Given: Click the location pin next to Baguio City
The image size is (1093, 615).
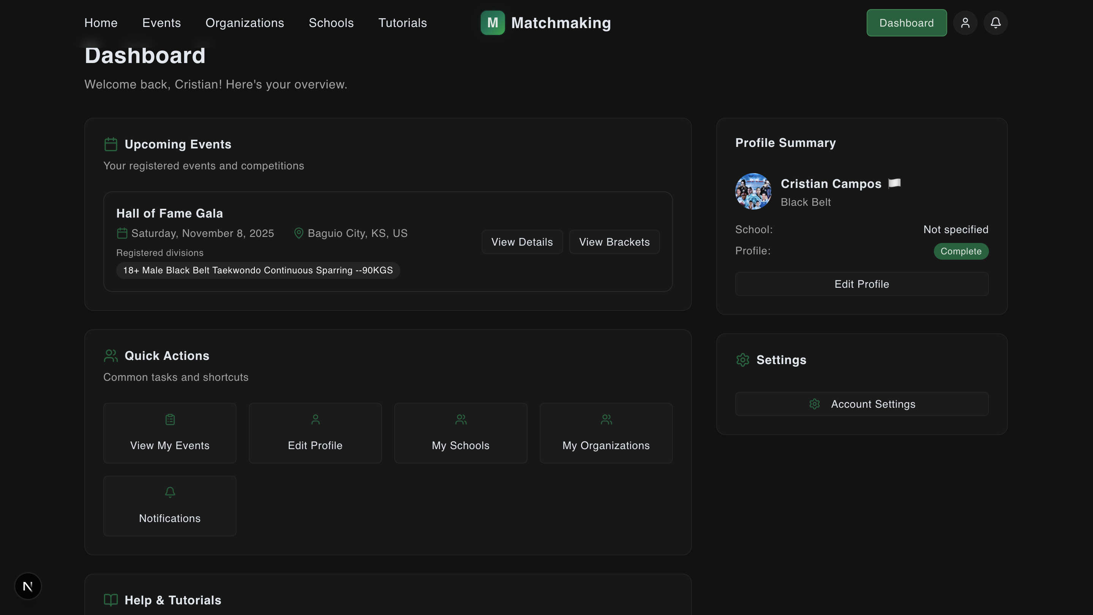Looking at the screenshot, I should click(299, 233).
